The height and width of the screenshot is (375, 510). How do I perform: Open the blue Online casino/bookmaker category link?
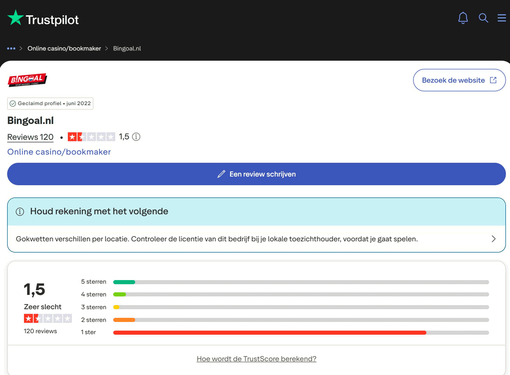click(x=59, y=152)
